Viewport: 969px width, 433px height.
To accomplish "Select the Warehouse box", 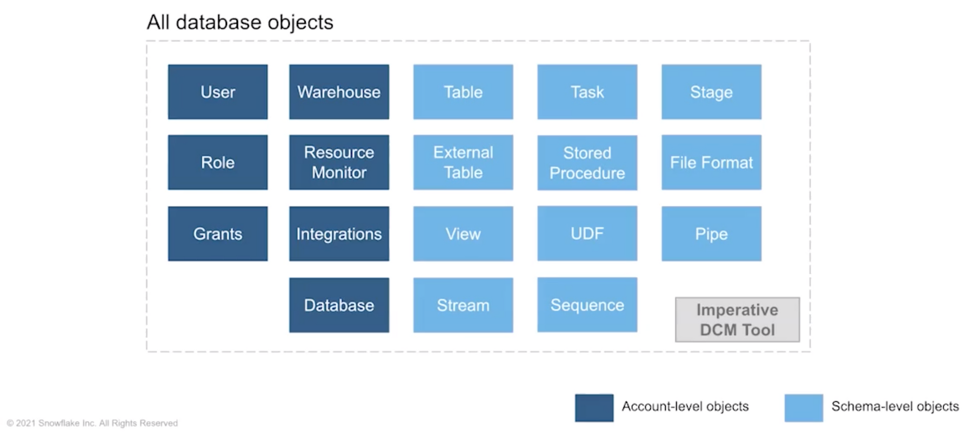I will 339,92.
